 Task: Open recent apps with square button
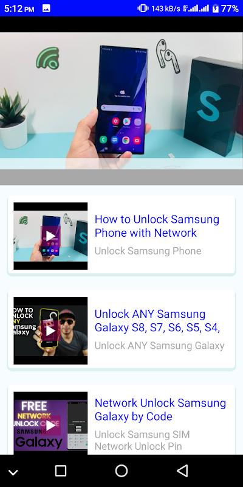(61, 471)
